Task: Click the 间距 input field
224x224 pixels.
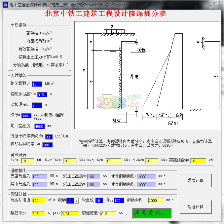Action: 119,201
